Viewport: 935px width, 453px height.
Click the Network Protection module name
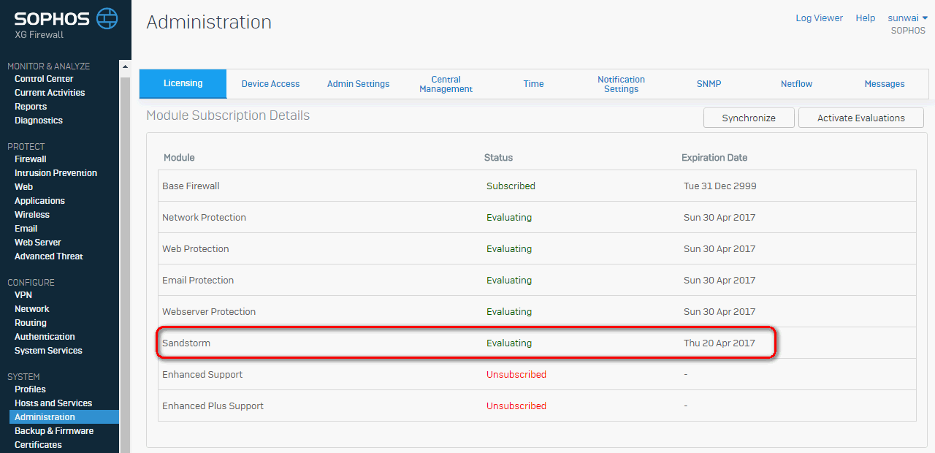tap(204, 218)
